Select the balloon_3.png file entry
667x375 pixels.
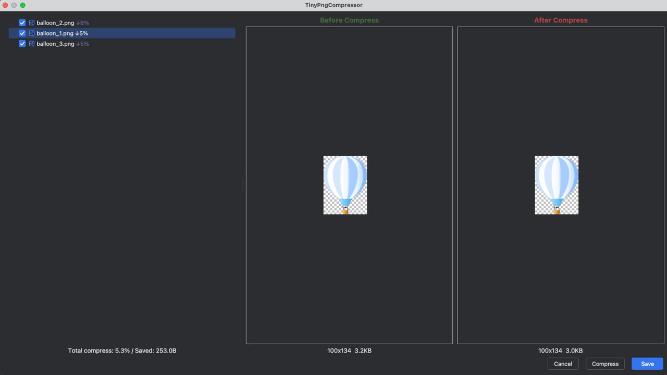122,44
